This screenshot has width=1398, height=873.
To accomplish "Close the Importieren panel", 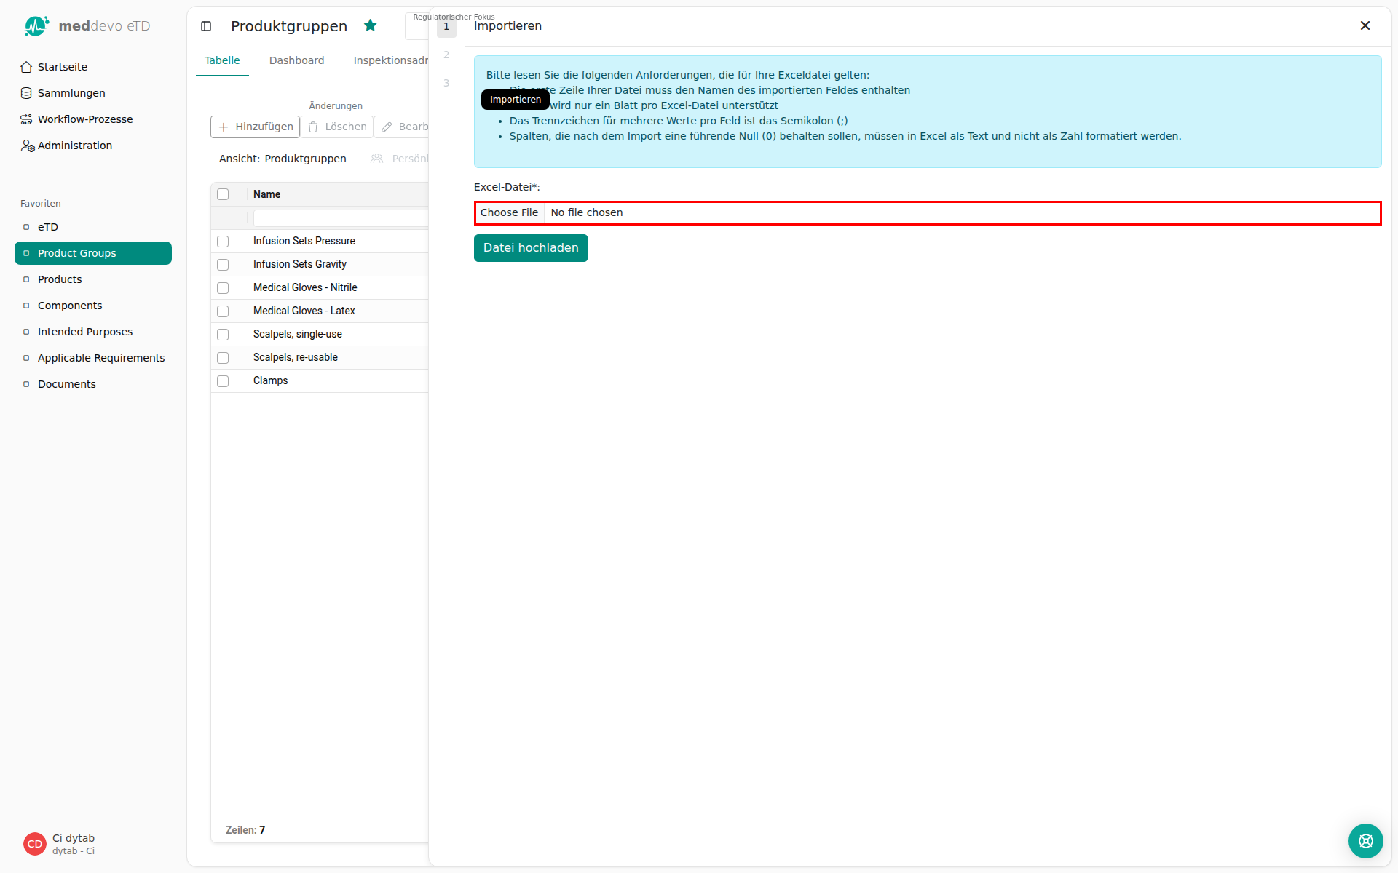I will click(1365, 25).
